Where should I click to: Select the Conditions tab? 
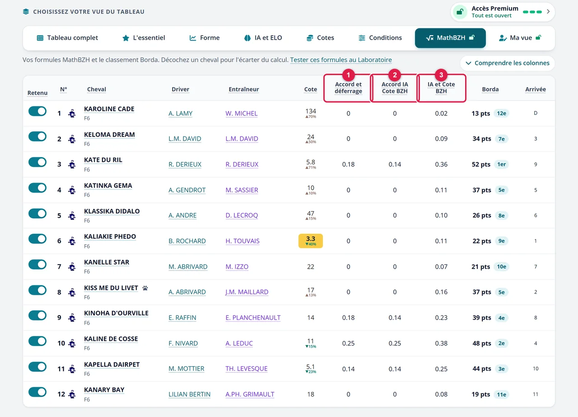point(380,38)
